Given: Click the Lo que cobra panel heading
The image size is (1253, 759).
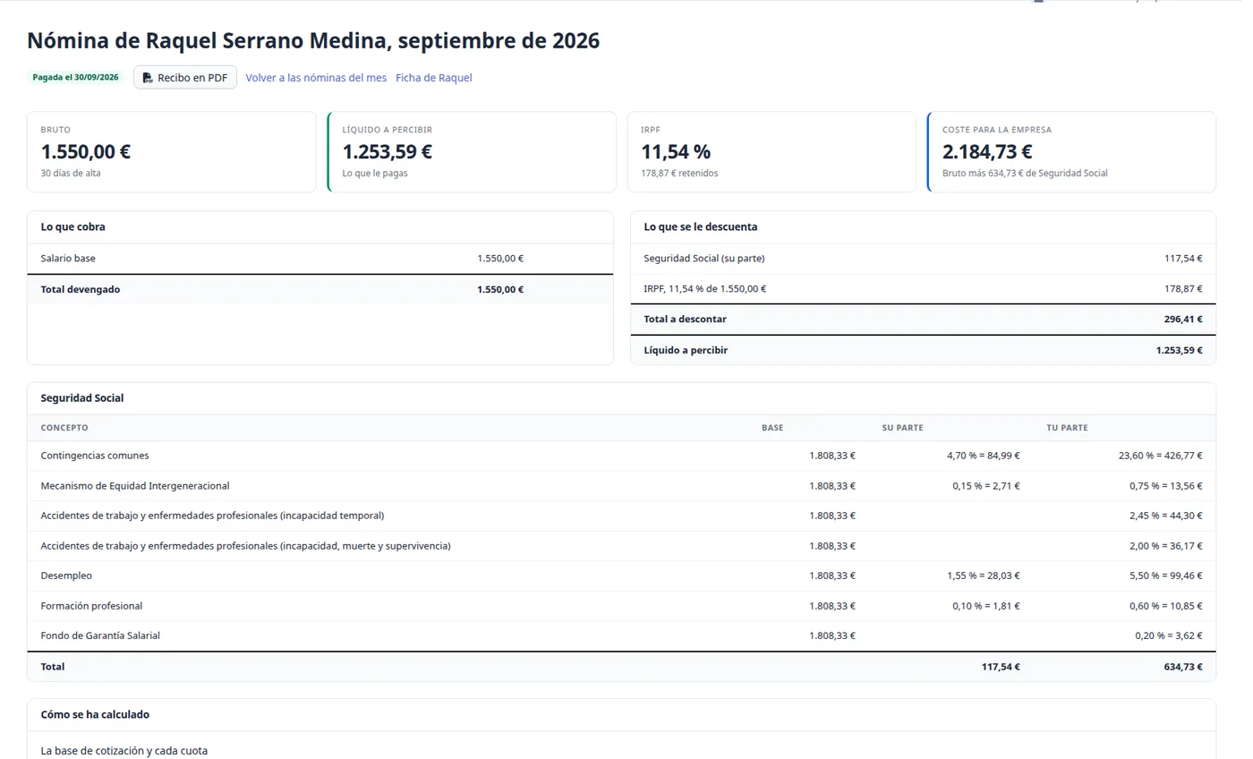Looking at the screenshot, I should tap(73, 227).
